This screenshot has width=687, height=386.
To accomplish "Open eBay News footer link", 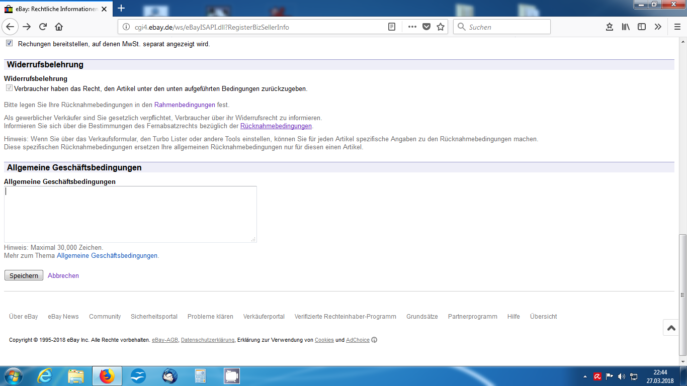I will point(63,317).
